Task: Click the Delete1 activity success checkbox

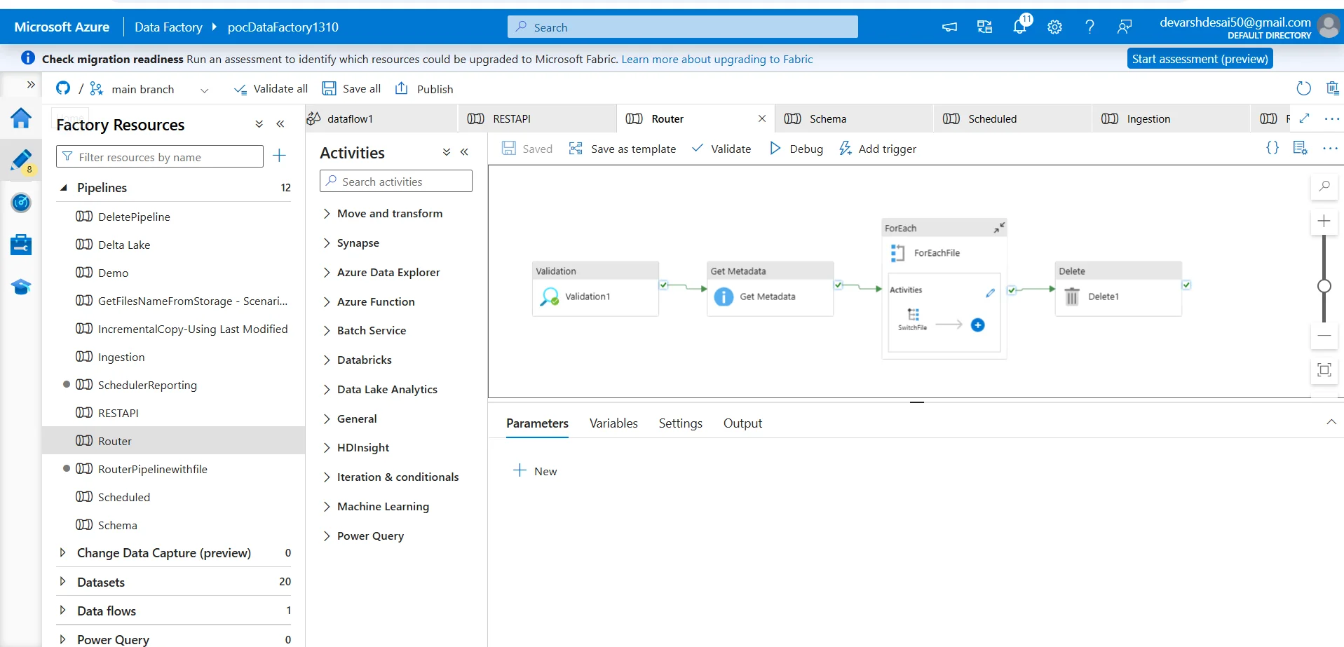Action: (1186, 285)
